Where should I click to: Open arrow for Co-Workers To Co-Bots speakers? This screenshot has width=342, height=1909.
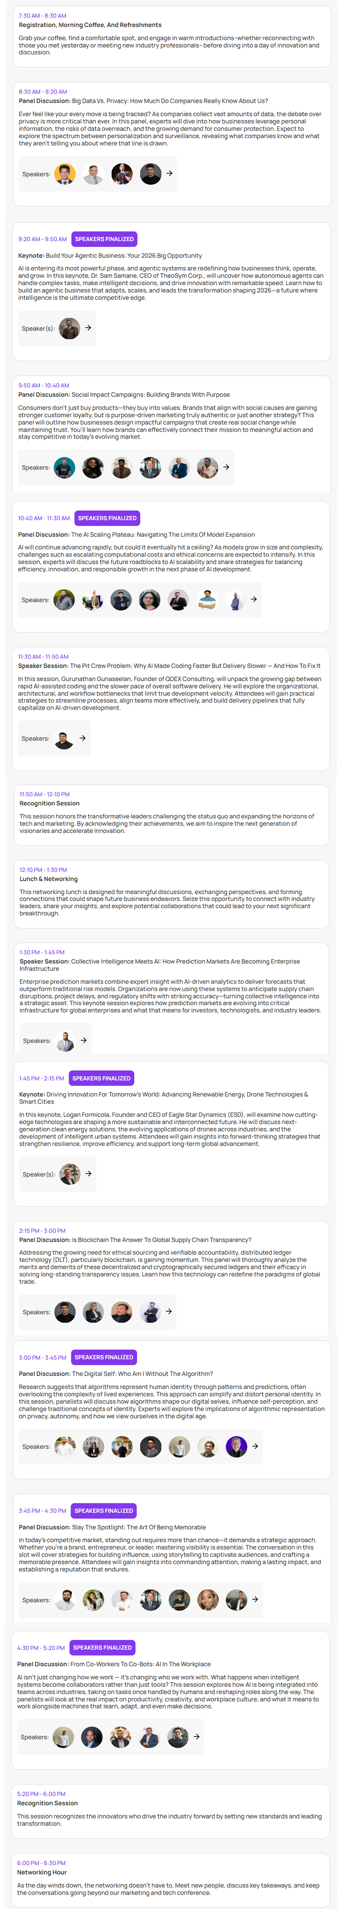(x=197, y=1736)
